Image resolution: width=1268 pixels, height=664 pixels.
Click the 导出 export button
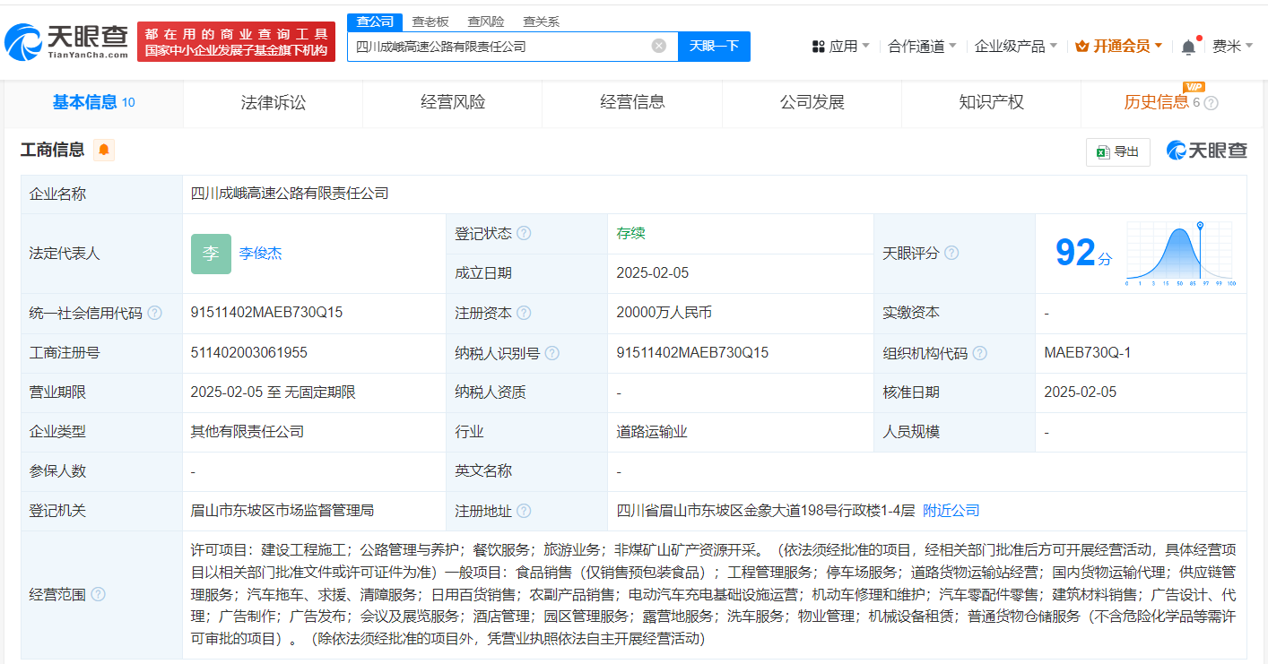click(x=1117, y=151)
